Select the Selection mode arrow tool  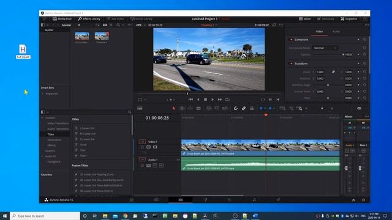click(174, 108)
